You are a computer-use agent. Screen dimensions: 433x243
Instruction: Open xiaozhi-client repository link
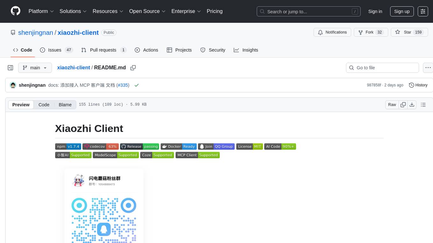click(x=78, y=32)
